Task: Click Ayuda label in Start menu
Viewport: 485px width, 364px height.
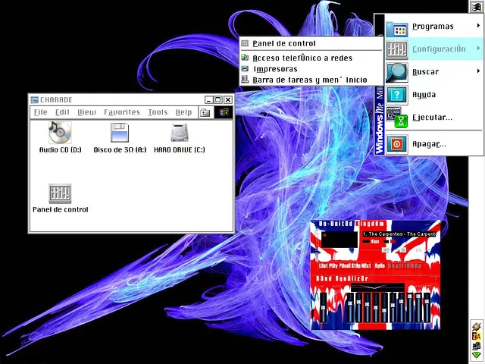Action: click(424, 95)
